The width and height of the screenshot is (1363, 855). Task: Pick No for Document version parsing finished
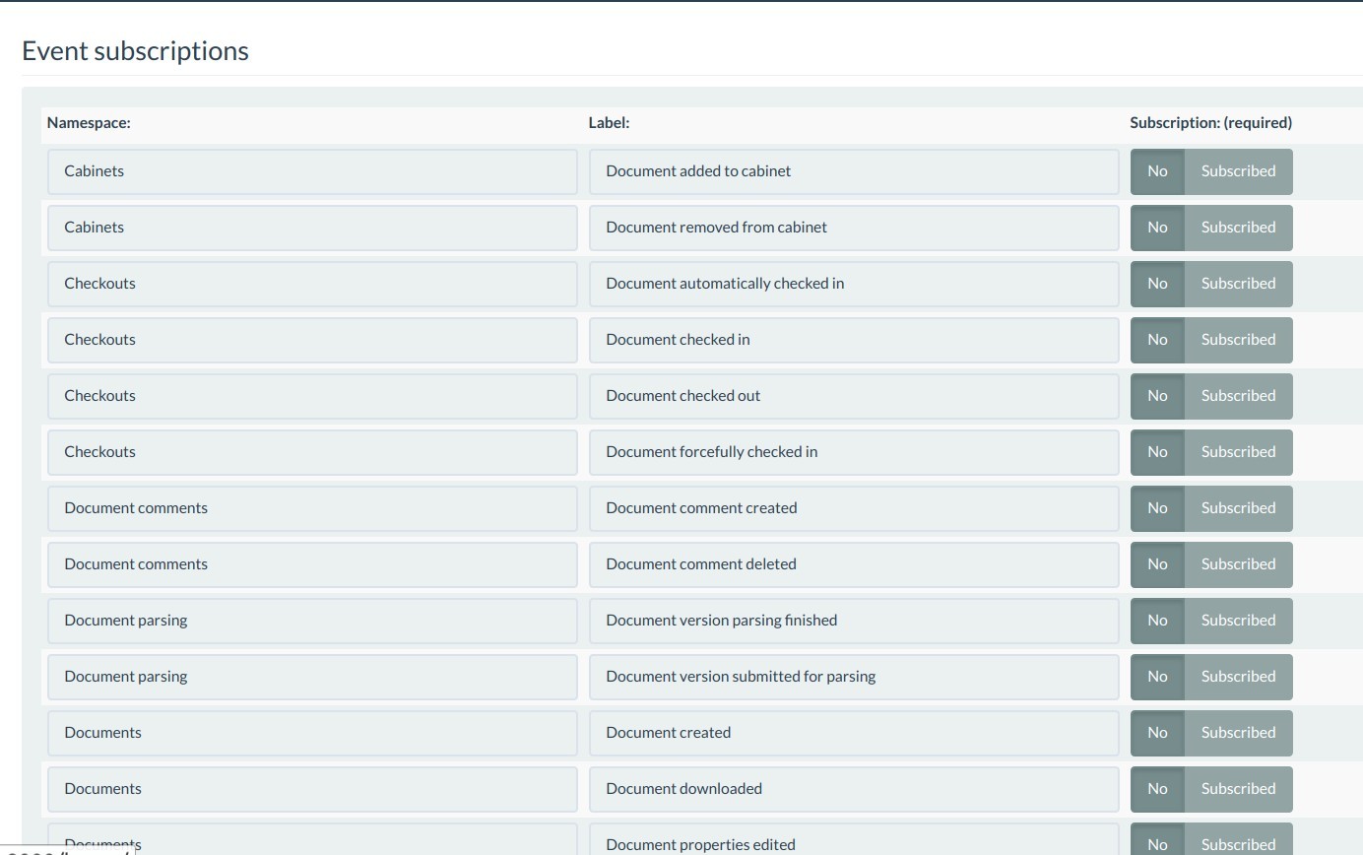click(x=1157, y=621)
